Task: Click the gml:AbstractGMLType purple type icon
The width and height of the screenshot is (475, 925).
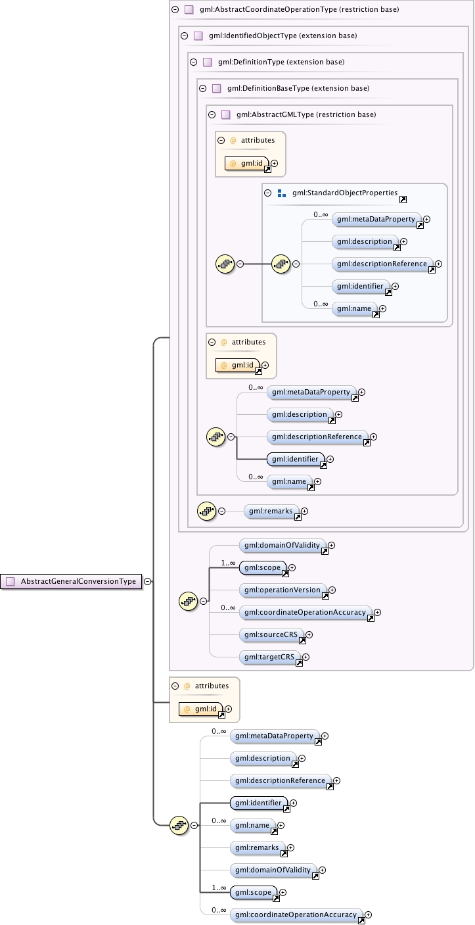Action: (x=226, y=114)
